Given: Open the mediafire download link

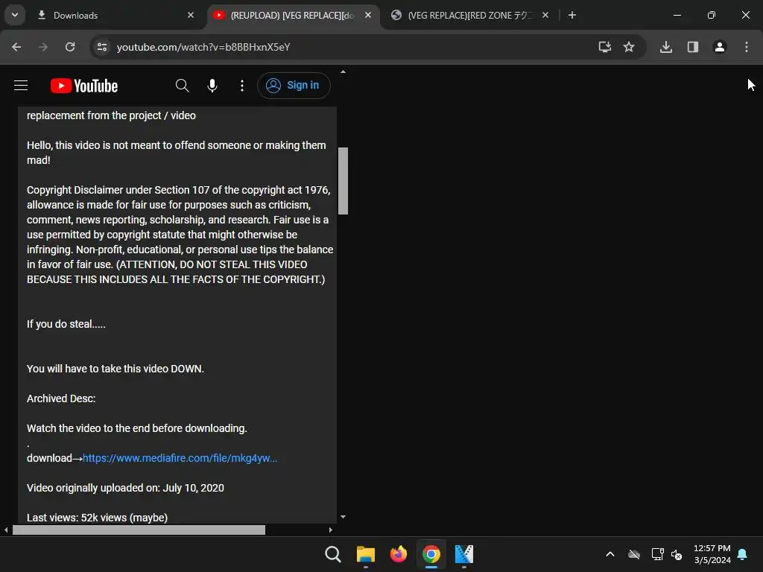Looking at the screenshot, I should (180, 458).
